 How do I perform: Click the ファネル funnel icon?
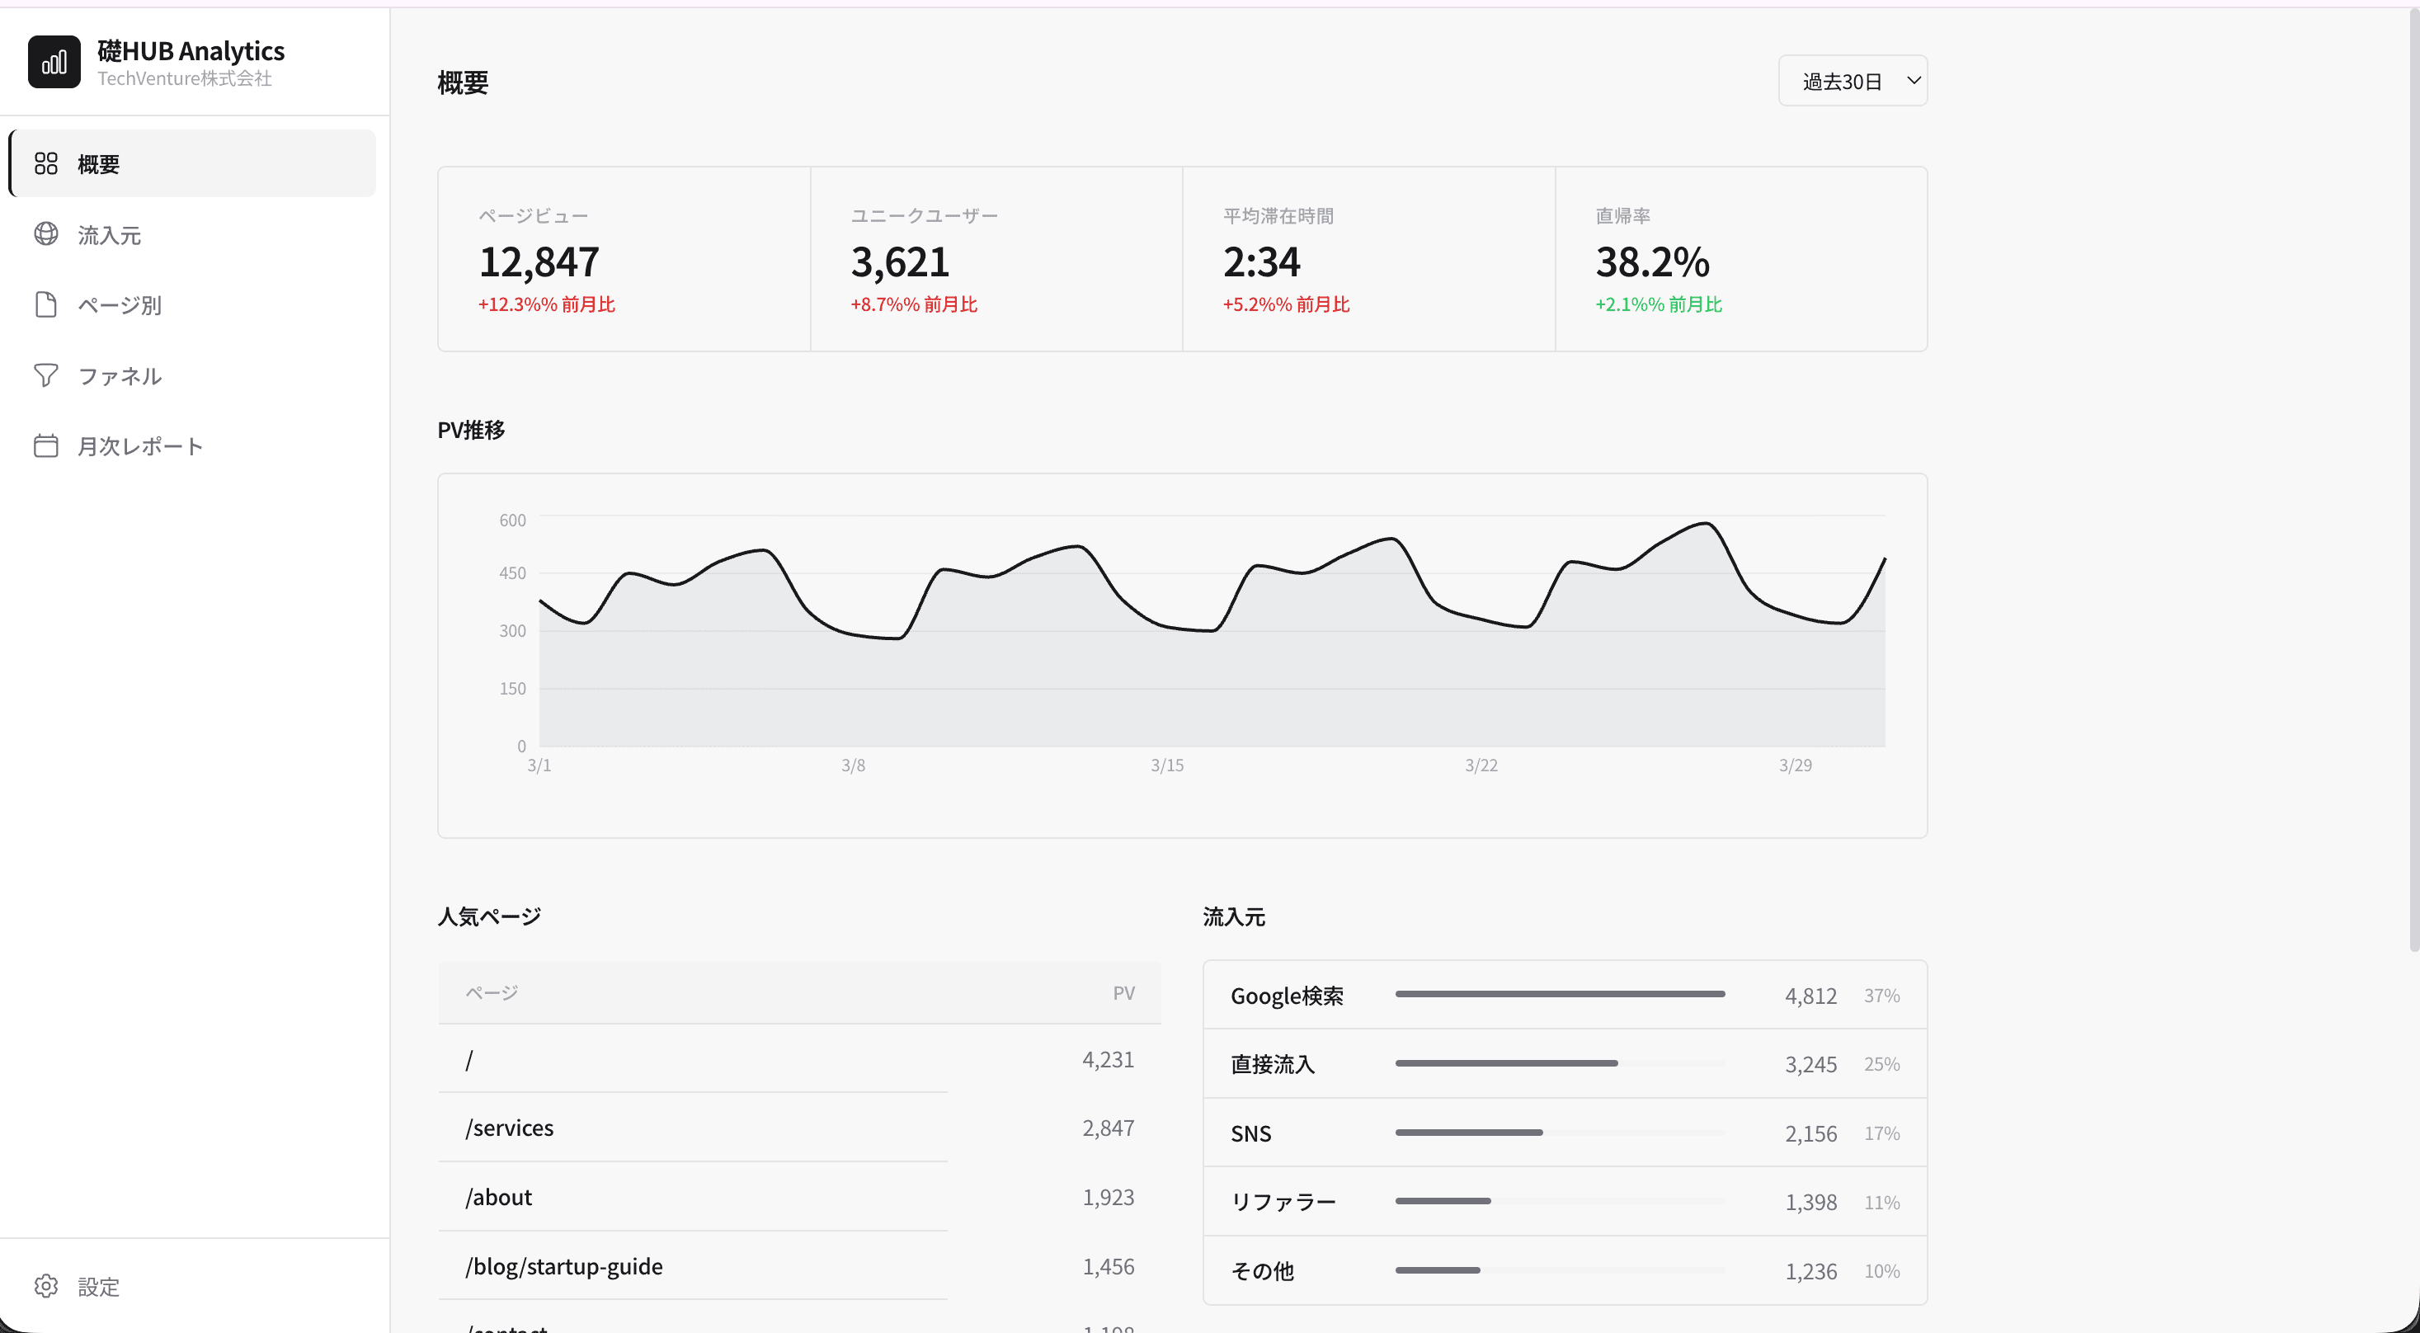click(x=46, y=376)
